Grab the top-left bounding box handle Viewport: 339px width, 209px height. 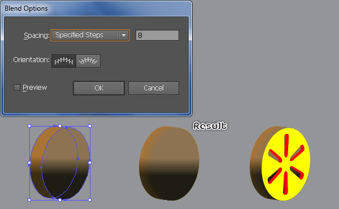29,126
